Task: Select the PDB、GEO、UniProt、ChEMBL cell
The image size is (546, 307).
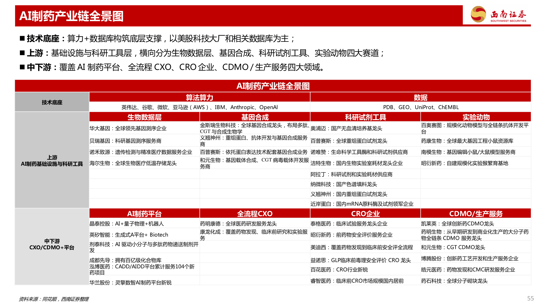Action: point(421,107)
